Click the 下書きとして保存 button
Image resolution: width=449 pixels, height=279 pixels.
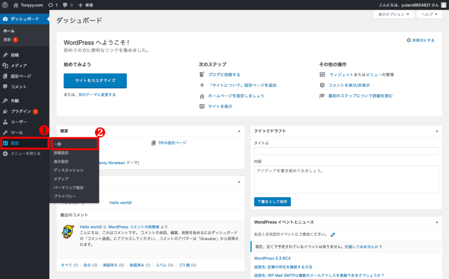click(x=272, y=202)
